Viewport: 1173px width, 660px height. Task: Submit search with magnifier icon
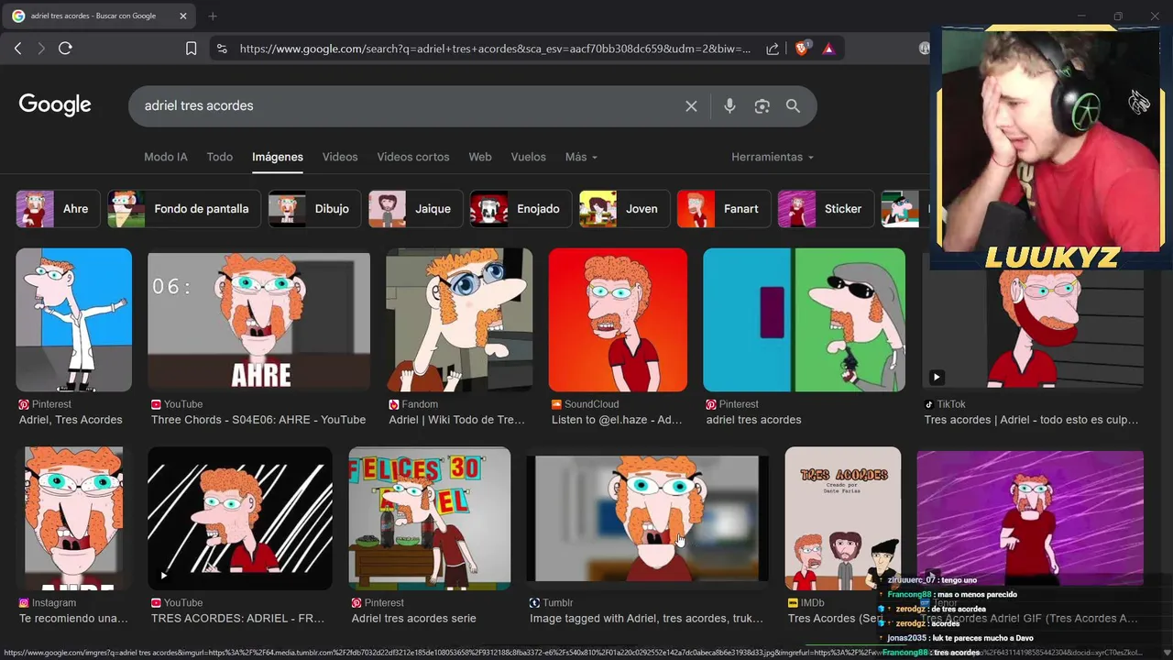793,106
